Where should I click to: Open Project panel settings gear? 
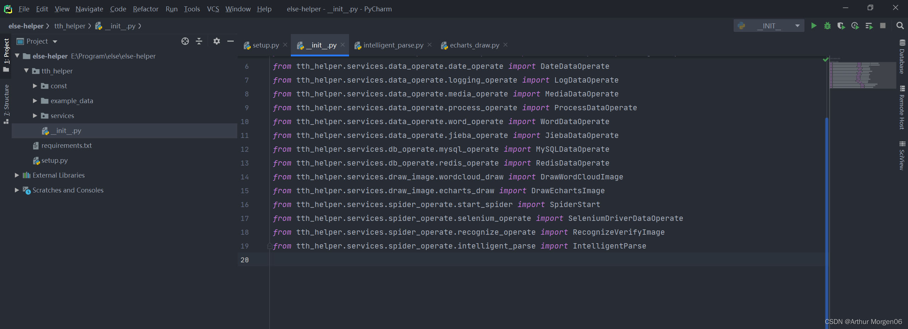pyautogui.click(x=216, y=41)
